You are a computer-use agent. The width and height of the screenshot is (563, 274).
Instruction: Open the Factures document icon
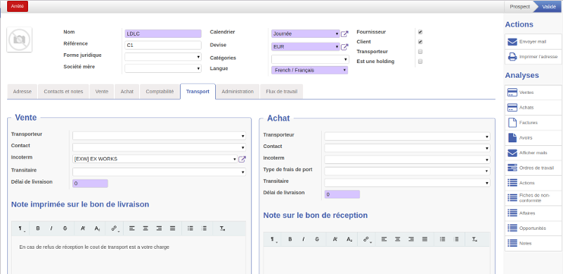pos(512,122)
